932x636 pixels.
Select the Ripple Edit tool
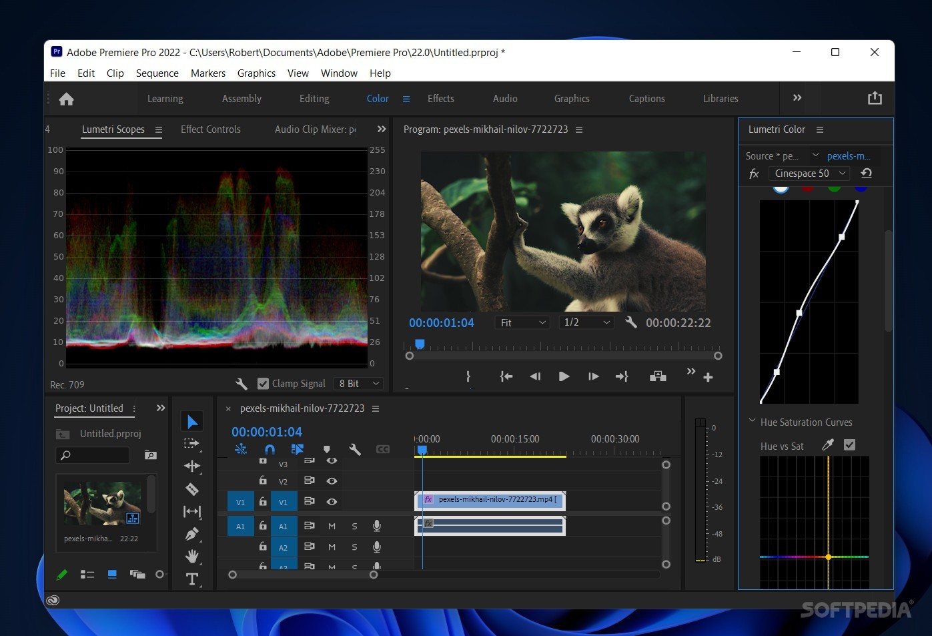[192, 466]
